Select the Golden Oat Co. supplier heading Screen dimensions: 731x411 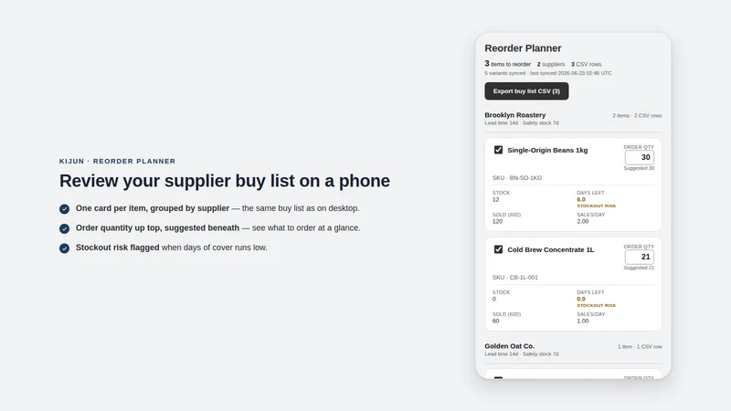(x=509, y=346)
